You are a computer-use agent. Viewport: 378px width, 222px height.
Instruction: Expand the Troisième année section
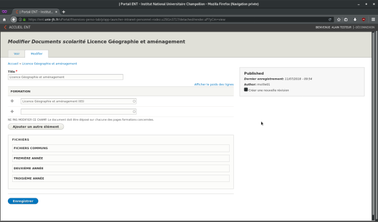pos(120,178)
